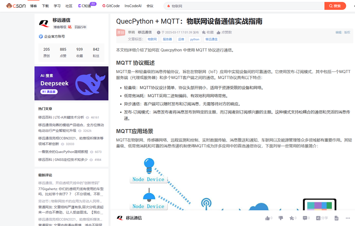Screen dimensions: 355x226
Task: Click the R1 满血版 badge on banner
Action: coord(49,91)
